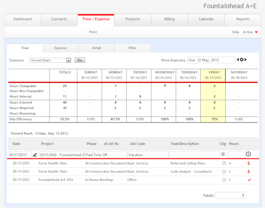This screenshot has width=265, height=208.
Task: Click In-House Meetings phase text
Action: [99, 180]
